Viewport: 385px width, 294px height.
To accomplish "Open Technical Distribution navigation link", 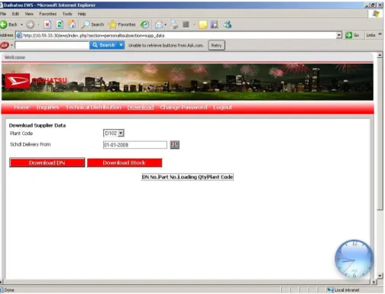I will coord(93,108).
